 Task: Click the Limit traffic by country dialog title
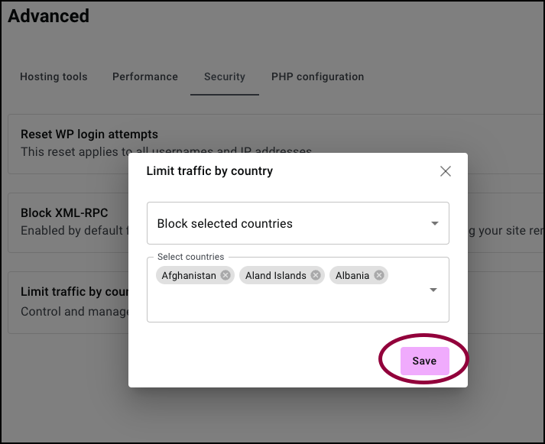(x=209, y=171)
